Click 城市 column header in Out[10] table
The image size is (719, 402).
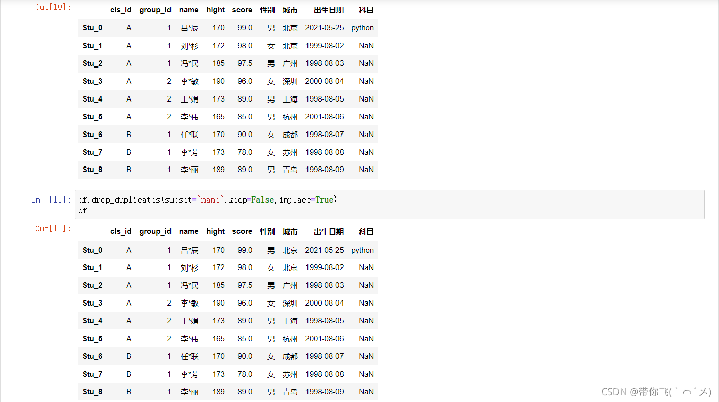coord(290,10)
